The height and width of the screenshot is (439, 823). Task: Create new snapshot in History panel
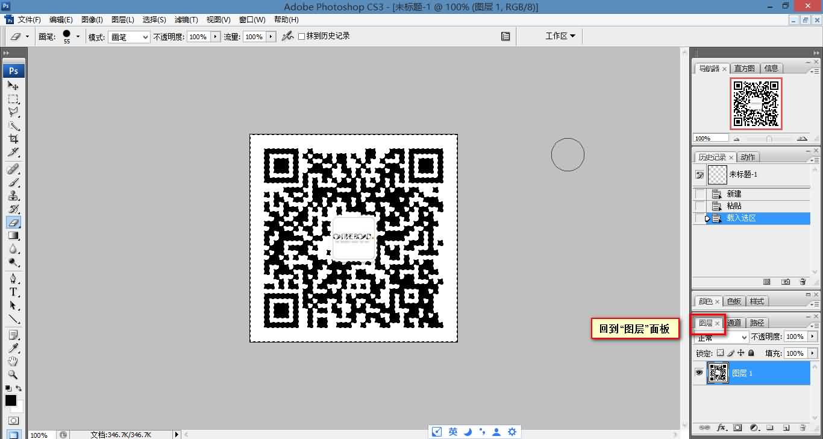[x=786, y=282]
